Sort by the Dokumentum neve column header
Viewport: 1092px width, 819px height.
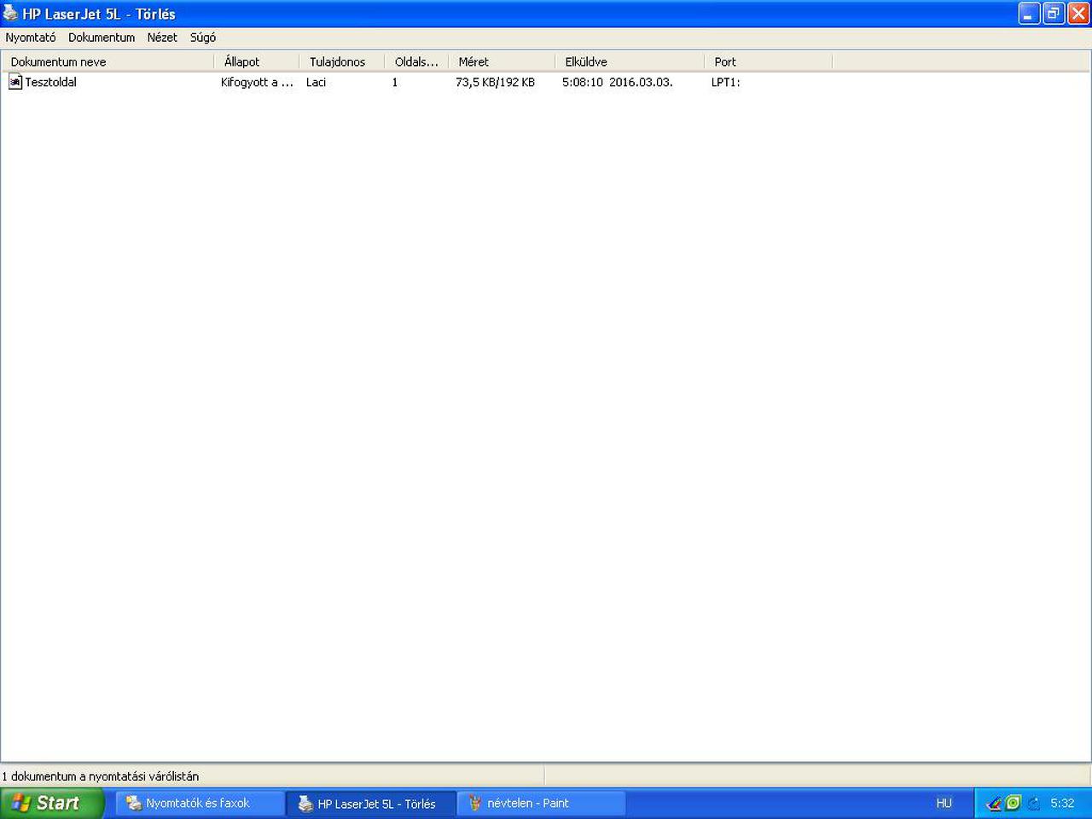click(107, 61)
